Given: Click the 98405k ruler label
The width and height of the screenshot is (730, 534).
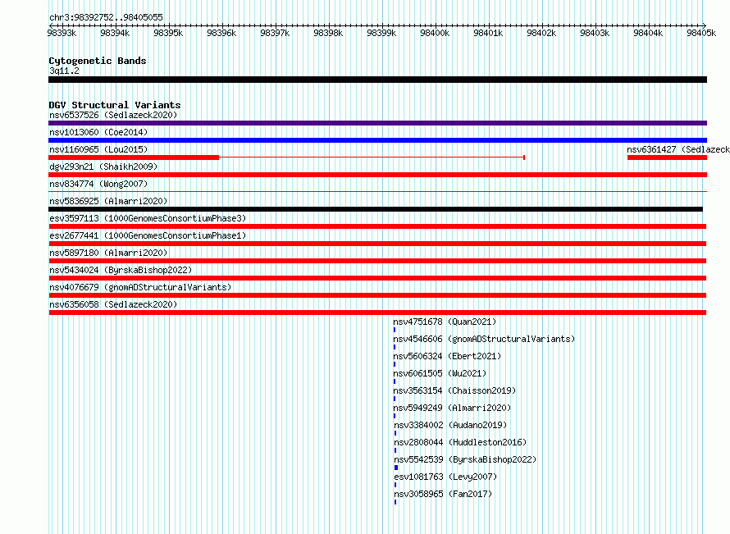Looking at the screenshot, I should click(x=701, y=33).
